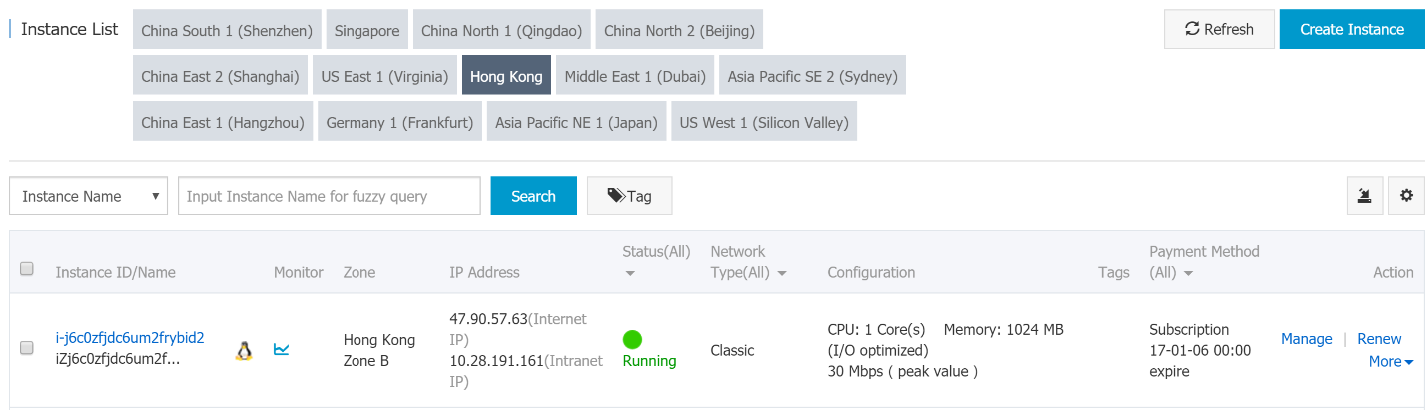The height and width of the screenshot is (410, 1427).
Task: Click the green Running status indicator
Action: [x=632, y=339]
